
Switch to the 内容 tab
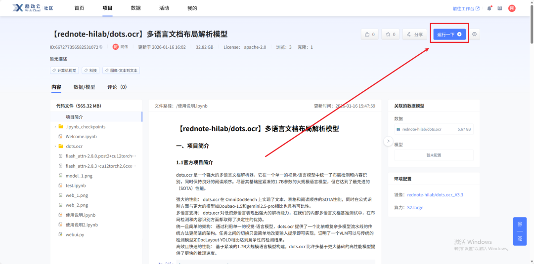pos(56,87)
